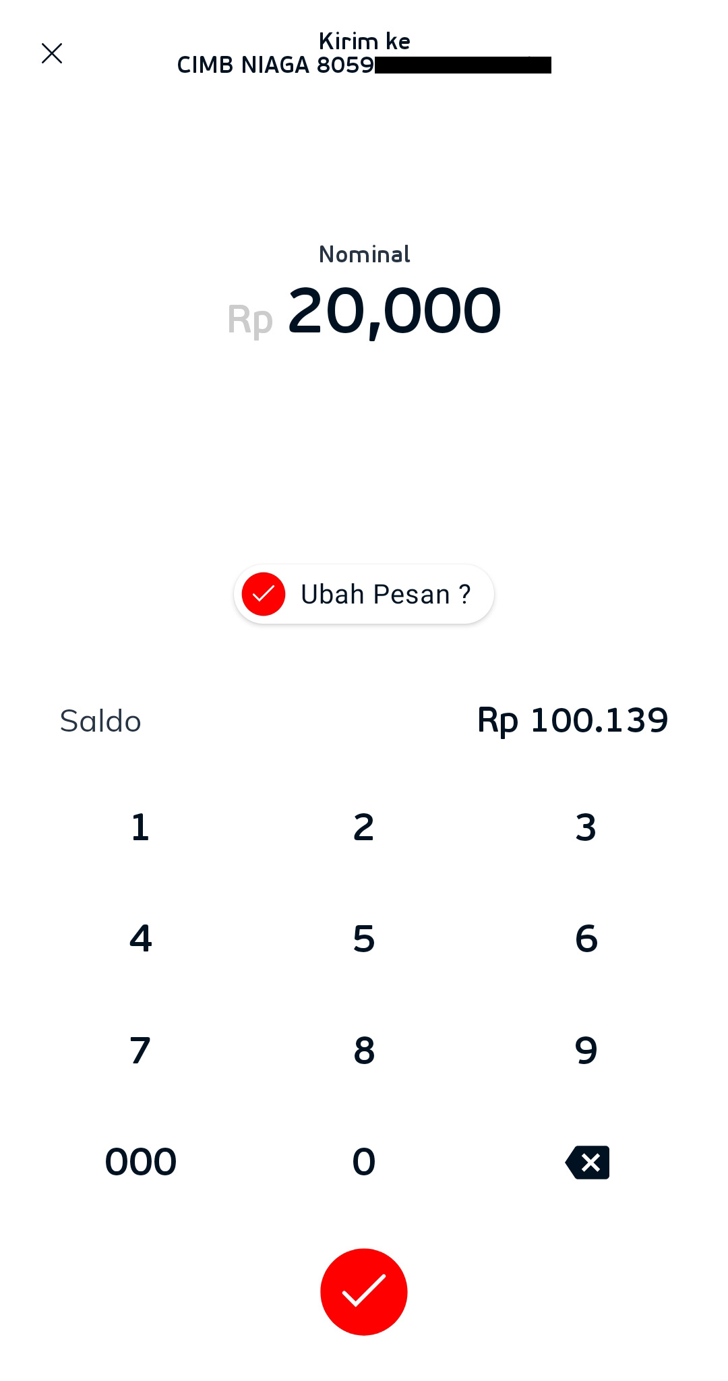This screenshot has width=728, height=1381.
Task: Tap the Saldo balance amount Rp 100.139
Action: click(x=572, y=720)
